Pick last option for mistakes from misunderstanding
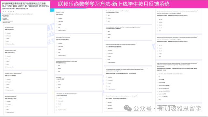Viewport: 208px width, 117px height. [x=106, y=37]
